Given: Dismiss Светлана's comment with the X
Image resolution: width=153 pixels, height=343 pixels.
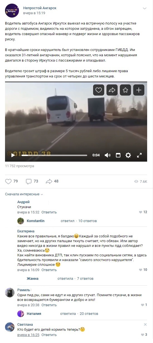Looking at the screenshot, I should tap(145, 325).
